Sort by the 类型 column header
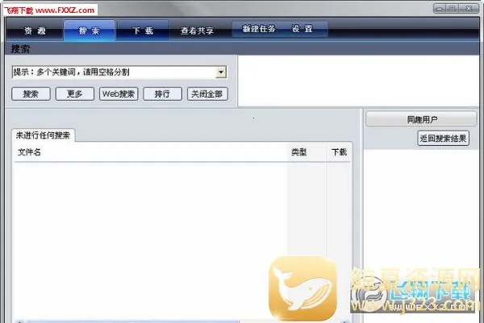This screenshot has width=484, height=323. point(298,151)
